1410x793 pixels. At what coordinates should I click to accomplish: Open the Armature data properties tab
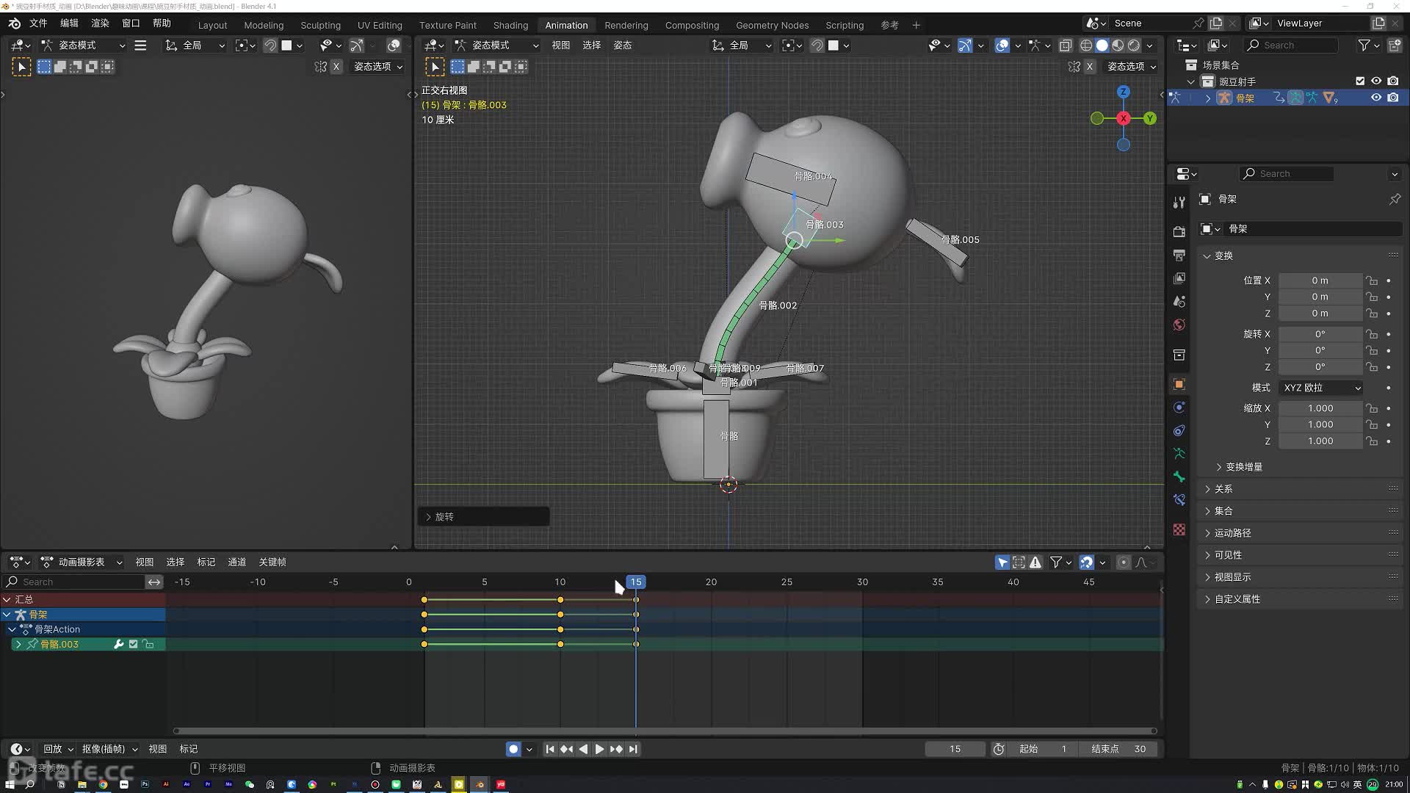click(x=1179, y=454)
